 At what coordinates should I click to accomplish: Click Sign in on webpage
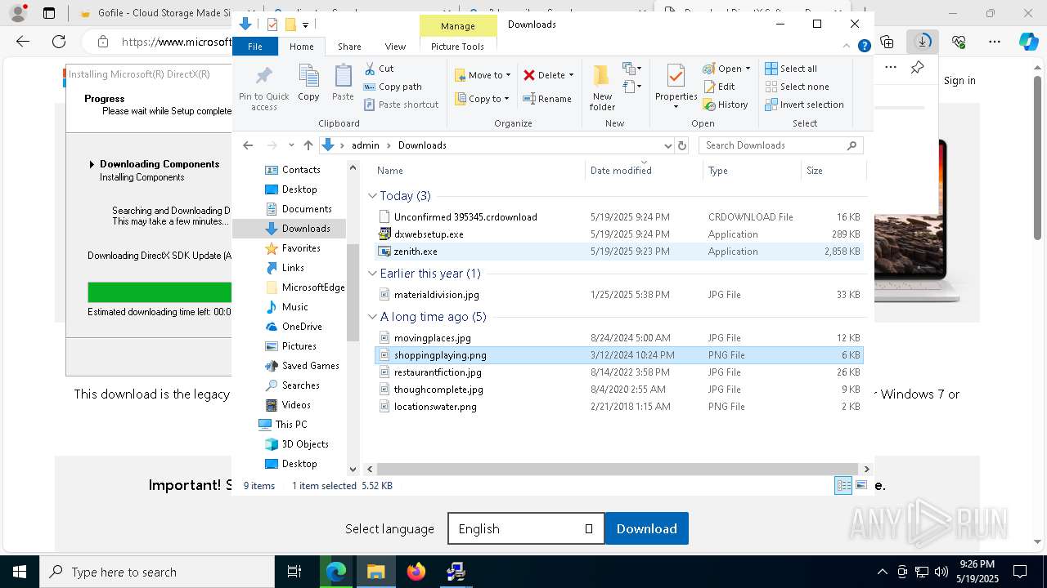point(959,80)
